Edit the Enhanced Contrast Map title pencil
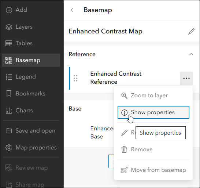Image resolution: width=200 pixels, height=188 pixels. pos(191,32)
